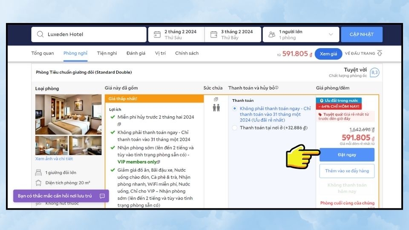Open the bathroom thumbnail photo

85,145
